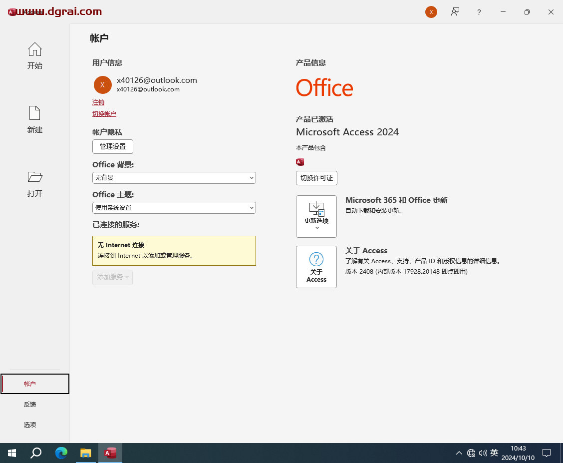This screenshot has height=463, width=563.
Task: Sign out with the 注销 link
Action: click(98, 102)
